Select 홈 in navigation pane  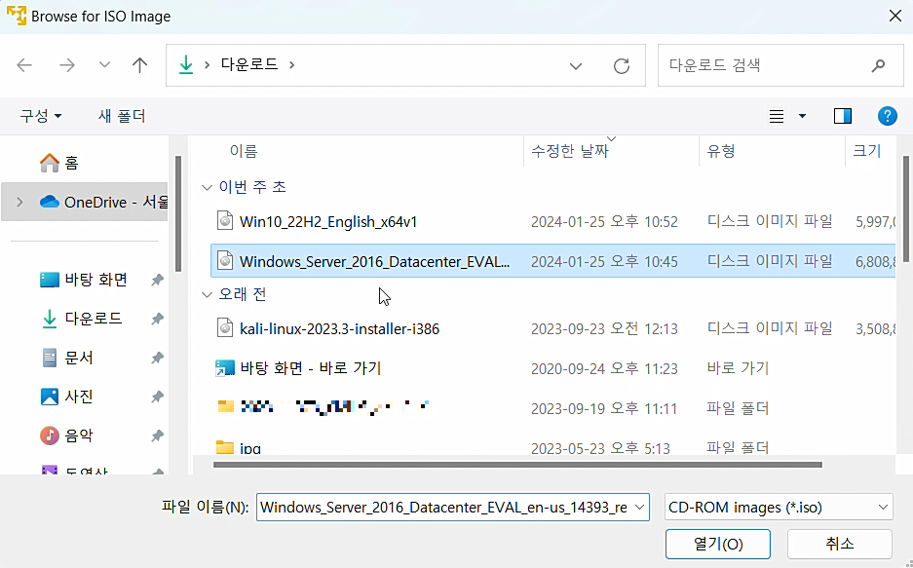[x=59, y=163]
